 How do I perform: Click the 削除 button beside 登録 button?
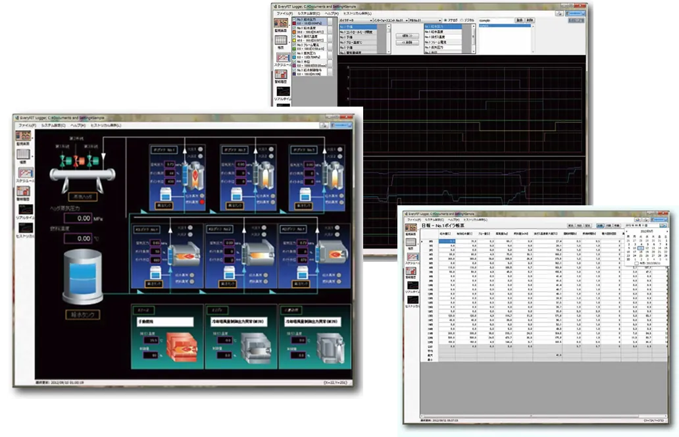[530, 20]
